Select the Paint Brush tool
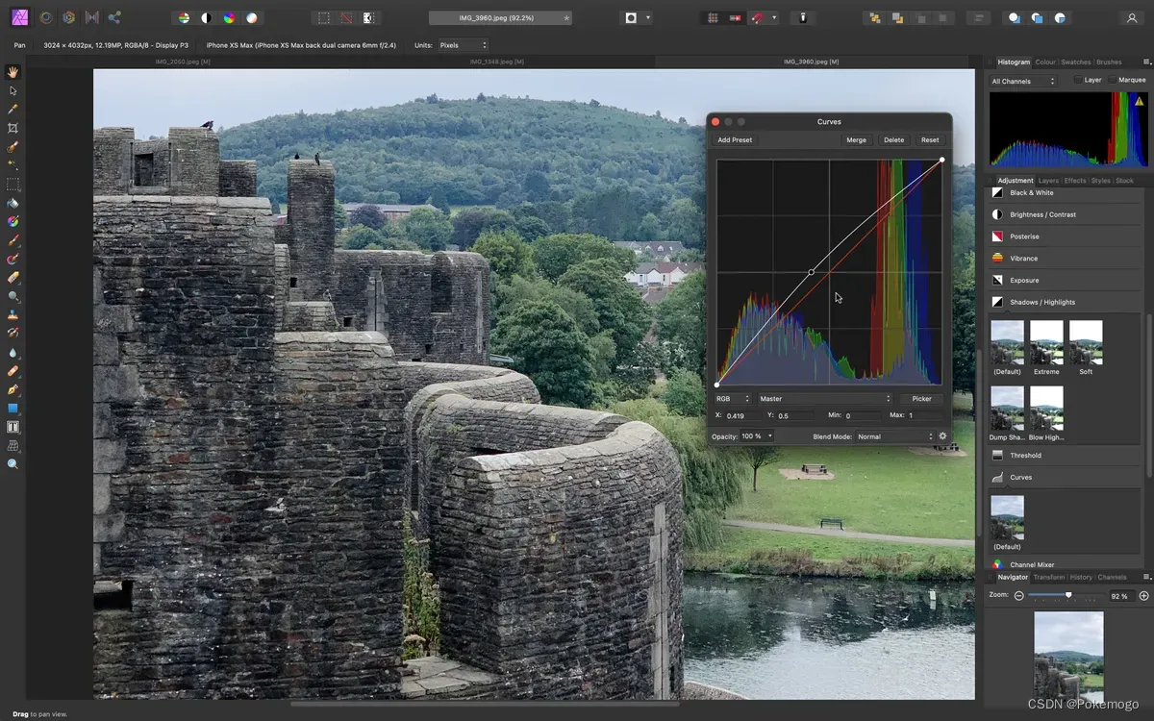The image size is (1154, 721). [13, 240]
